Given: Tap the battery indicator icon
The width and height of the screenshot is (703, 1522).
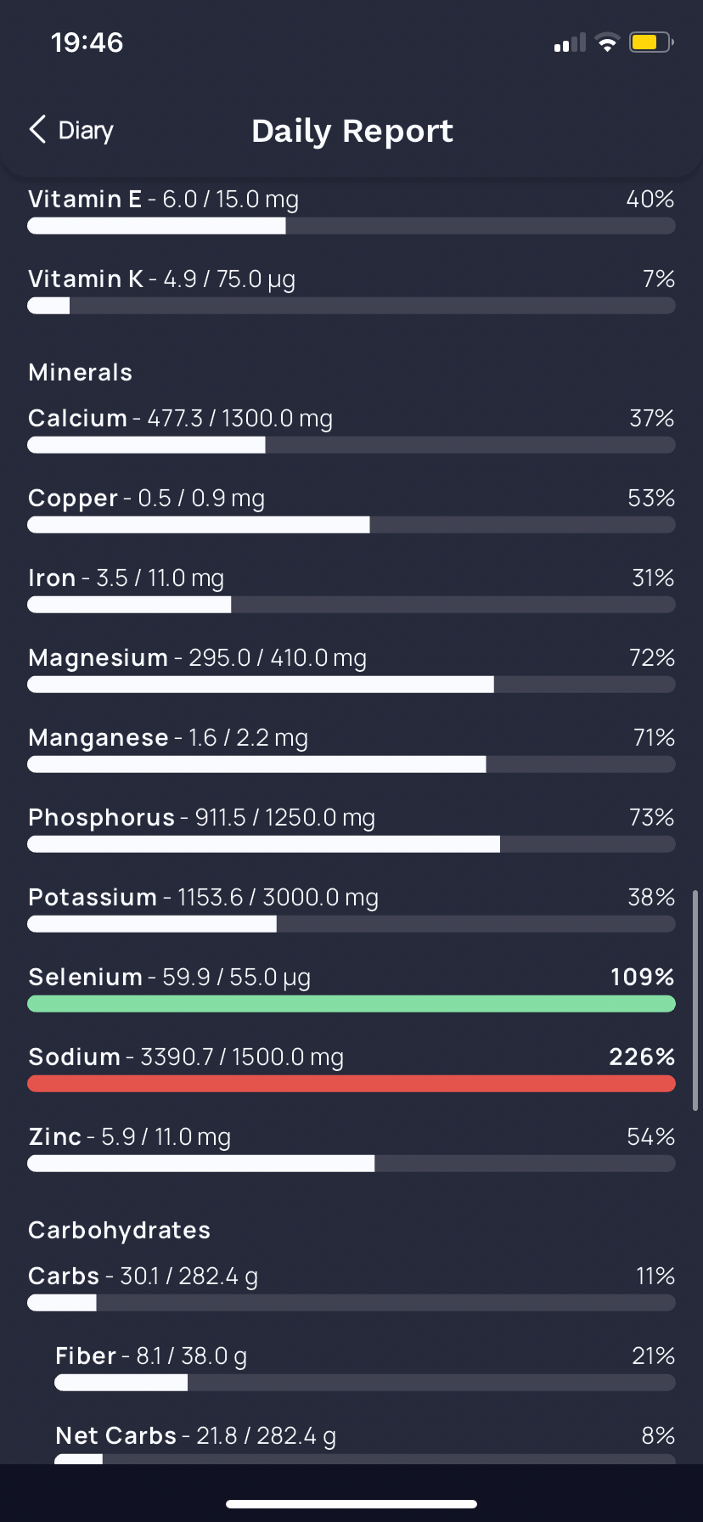Looking at the screenshot, I should [x=651, y=42].
